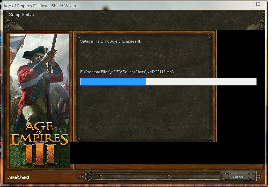This screenshot has width=273, height=187.
Task: Click the blue installation progress bar
Action: 168,82
